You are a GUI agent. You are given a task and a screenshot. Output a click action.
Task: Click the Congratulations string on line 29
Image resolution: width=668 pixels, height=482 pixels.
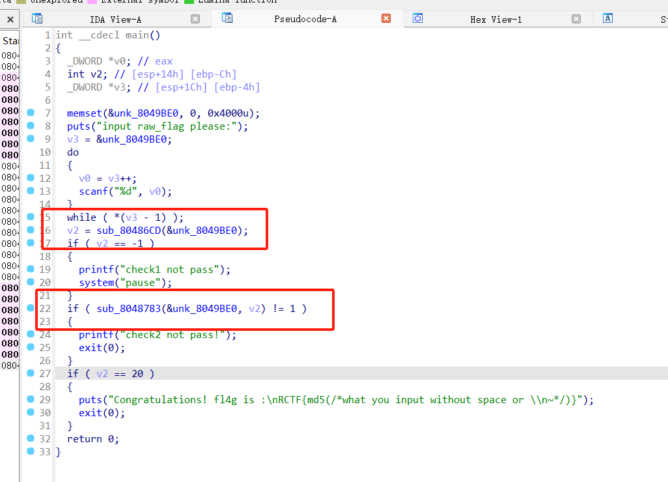coord(346,400)
